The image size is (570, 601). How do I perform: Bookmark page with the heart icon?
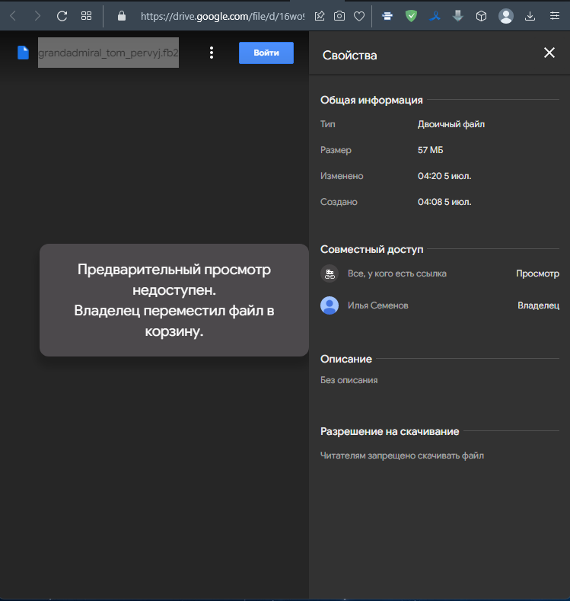click(x=358, y=16)
